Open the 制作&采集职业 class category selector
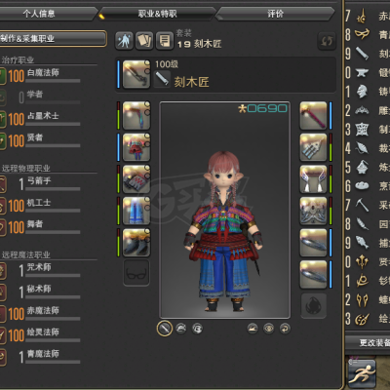Screen dimensions: 390x390 pos(53,39)
